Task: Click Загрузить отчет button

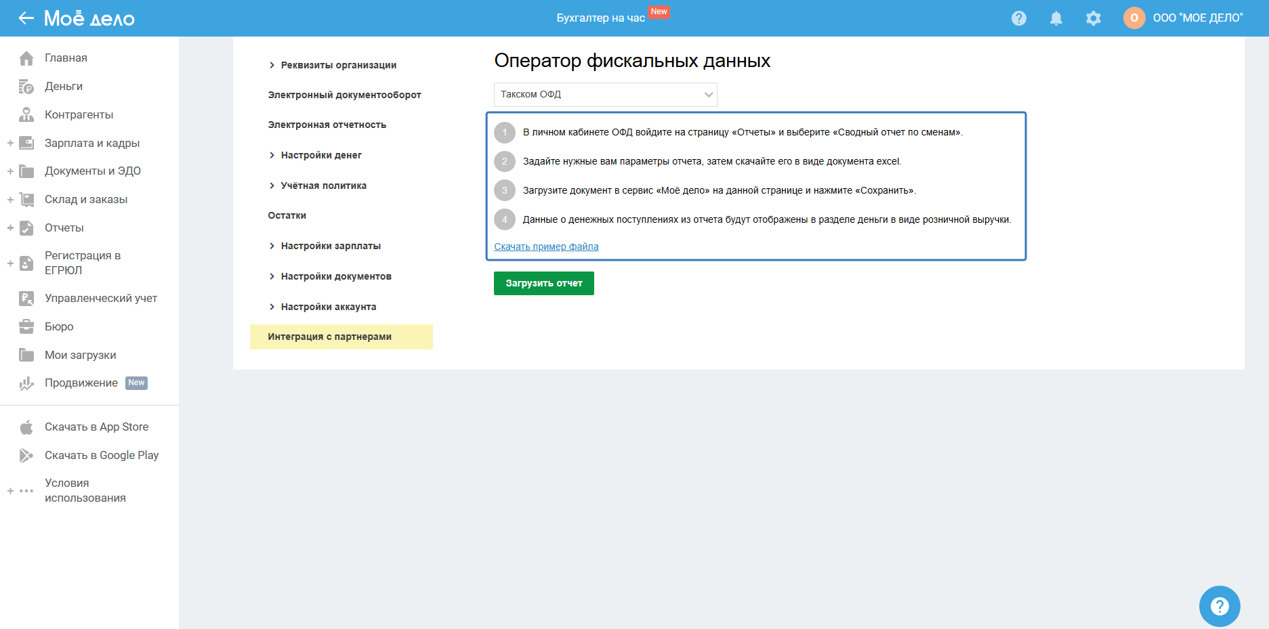Action: (543, 283)
